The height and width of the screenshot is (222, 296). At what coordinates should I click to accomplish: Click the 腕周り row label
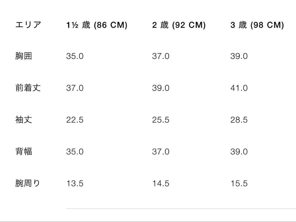28,183
